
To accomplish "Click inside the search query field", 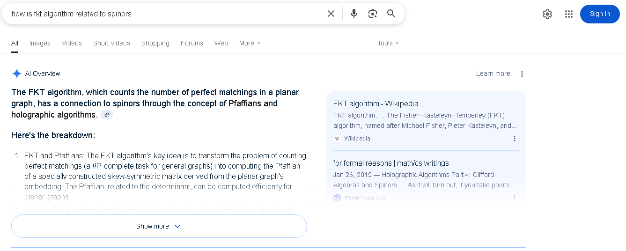I will (x=164, y=14).
